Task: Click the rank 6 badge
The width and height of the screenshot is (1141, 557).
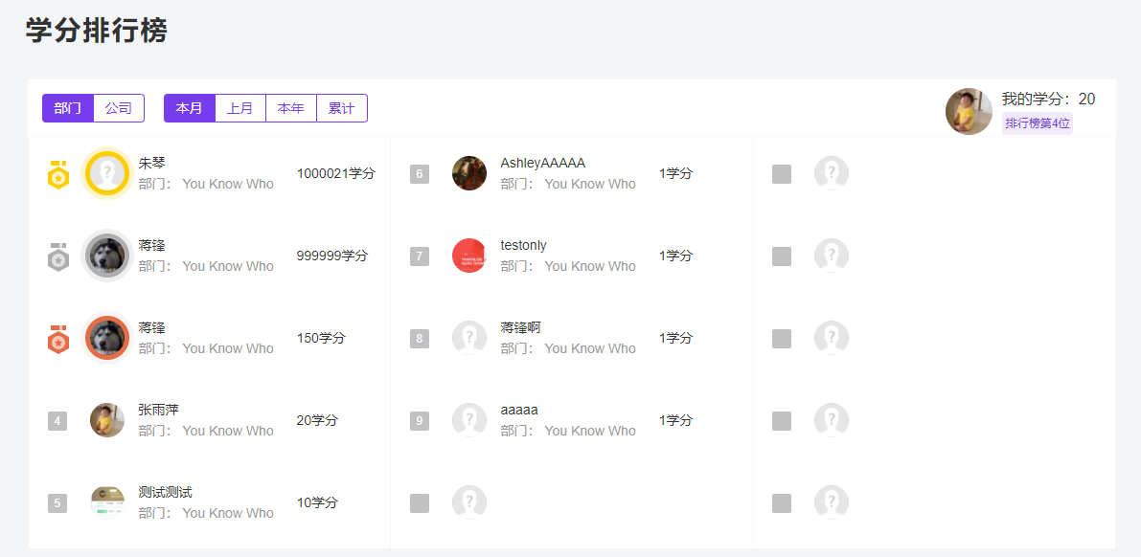Action: coord(420,174)
